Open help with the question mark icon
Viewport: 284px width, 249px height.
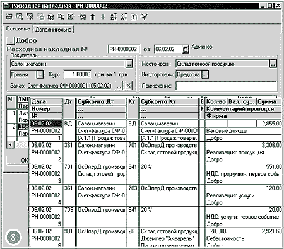[x=134, y=17]
